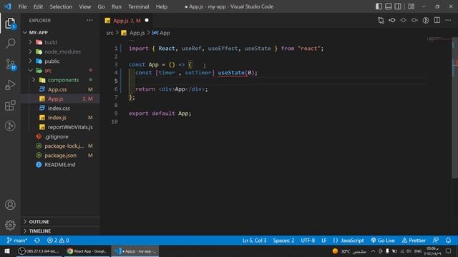Click the compare changes icon in editor toolbar
Viewport: 458px width, 257px height.
381,21
